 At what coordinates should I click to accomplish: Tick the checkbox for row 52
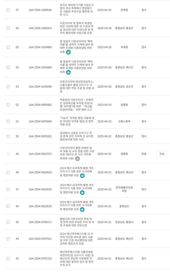[8, 105]
